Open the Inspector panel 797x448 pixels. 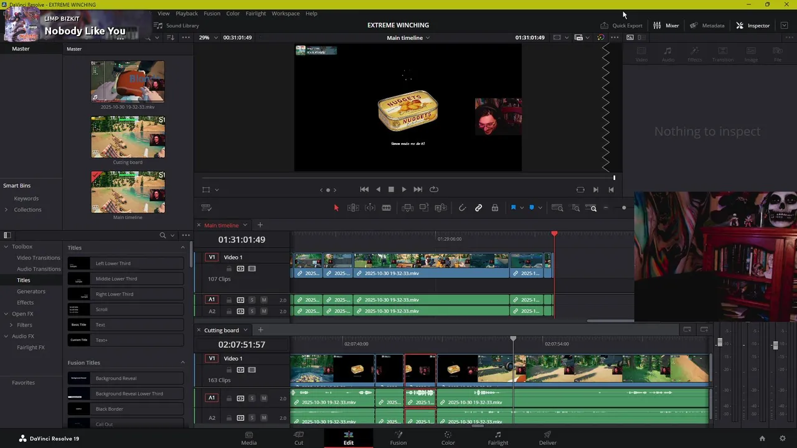pyautogui.click(x=752, y=26)
